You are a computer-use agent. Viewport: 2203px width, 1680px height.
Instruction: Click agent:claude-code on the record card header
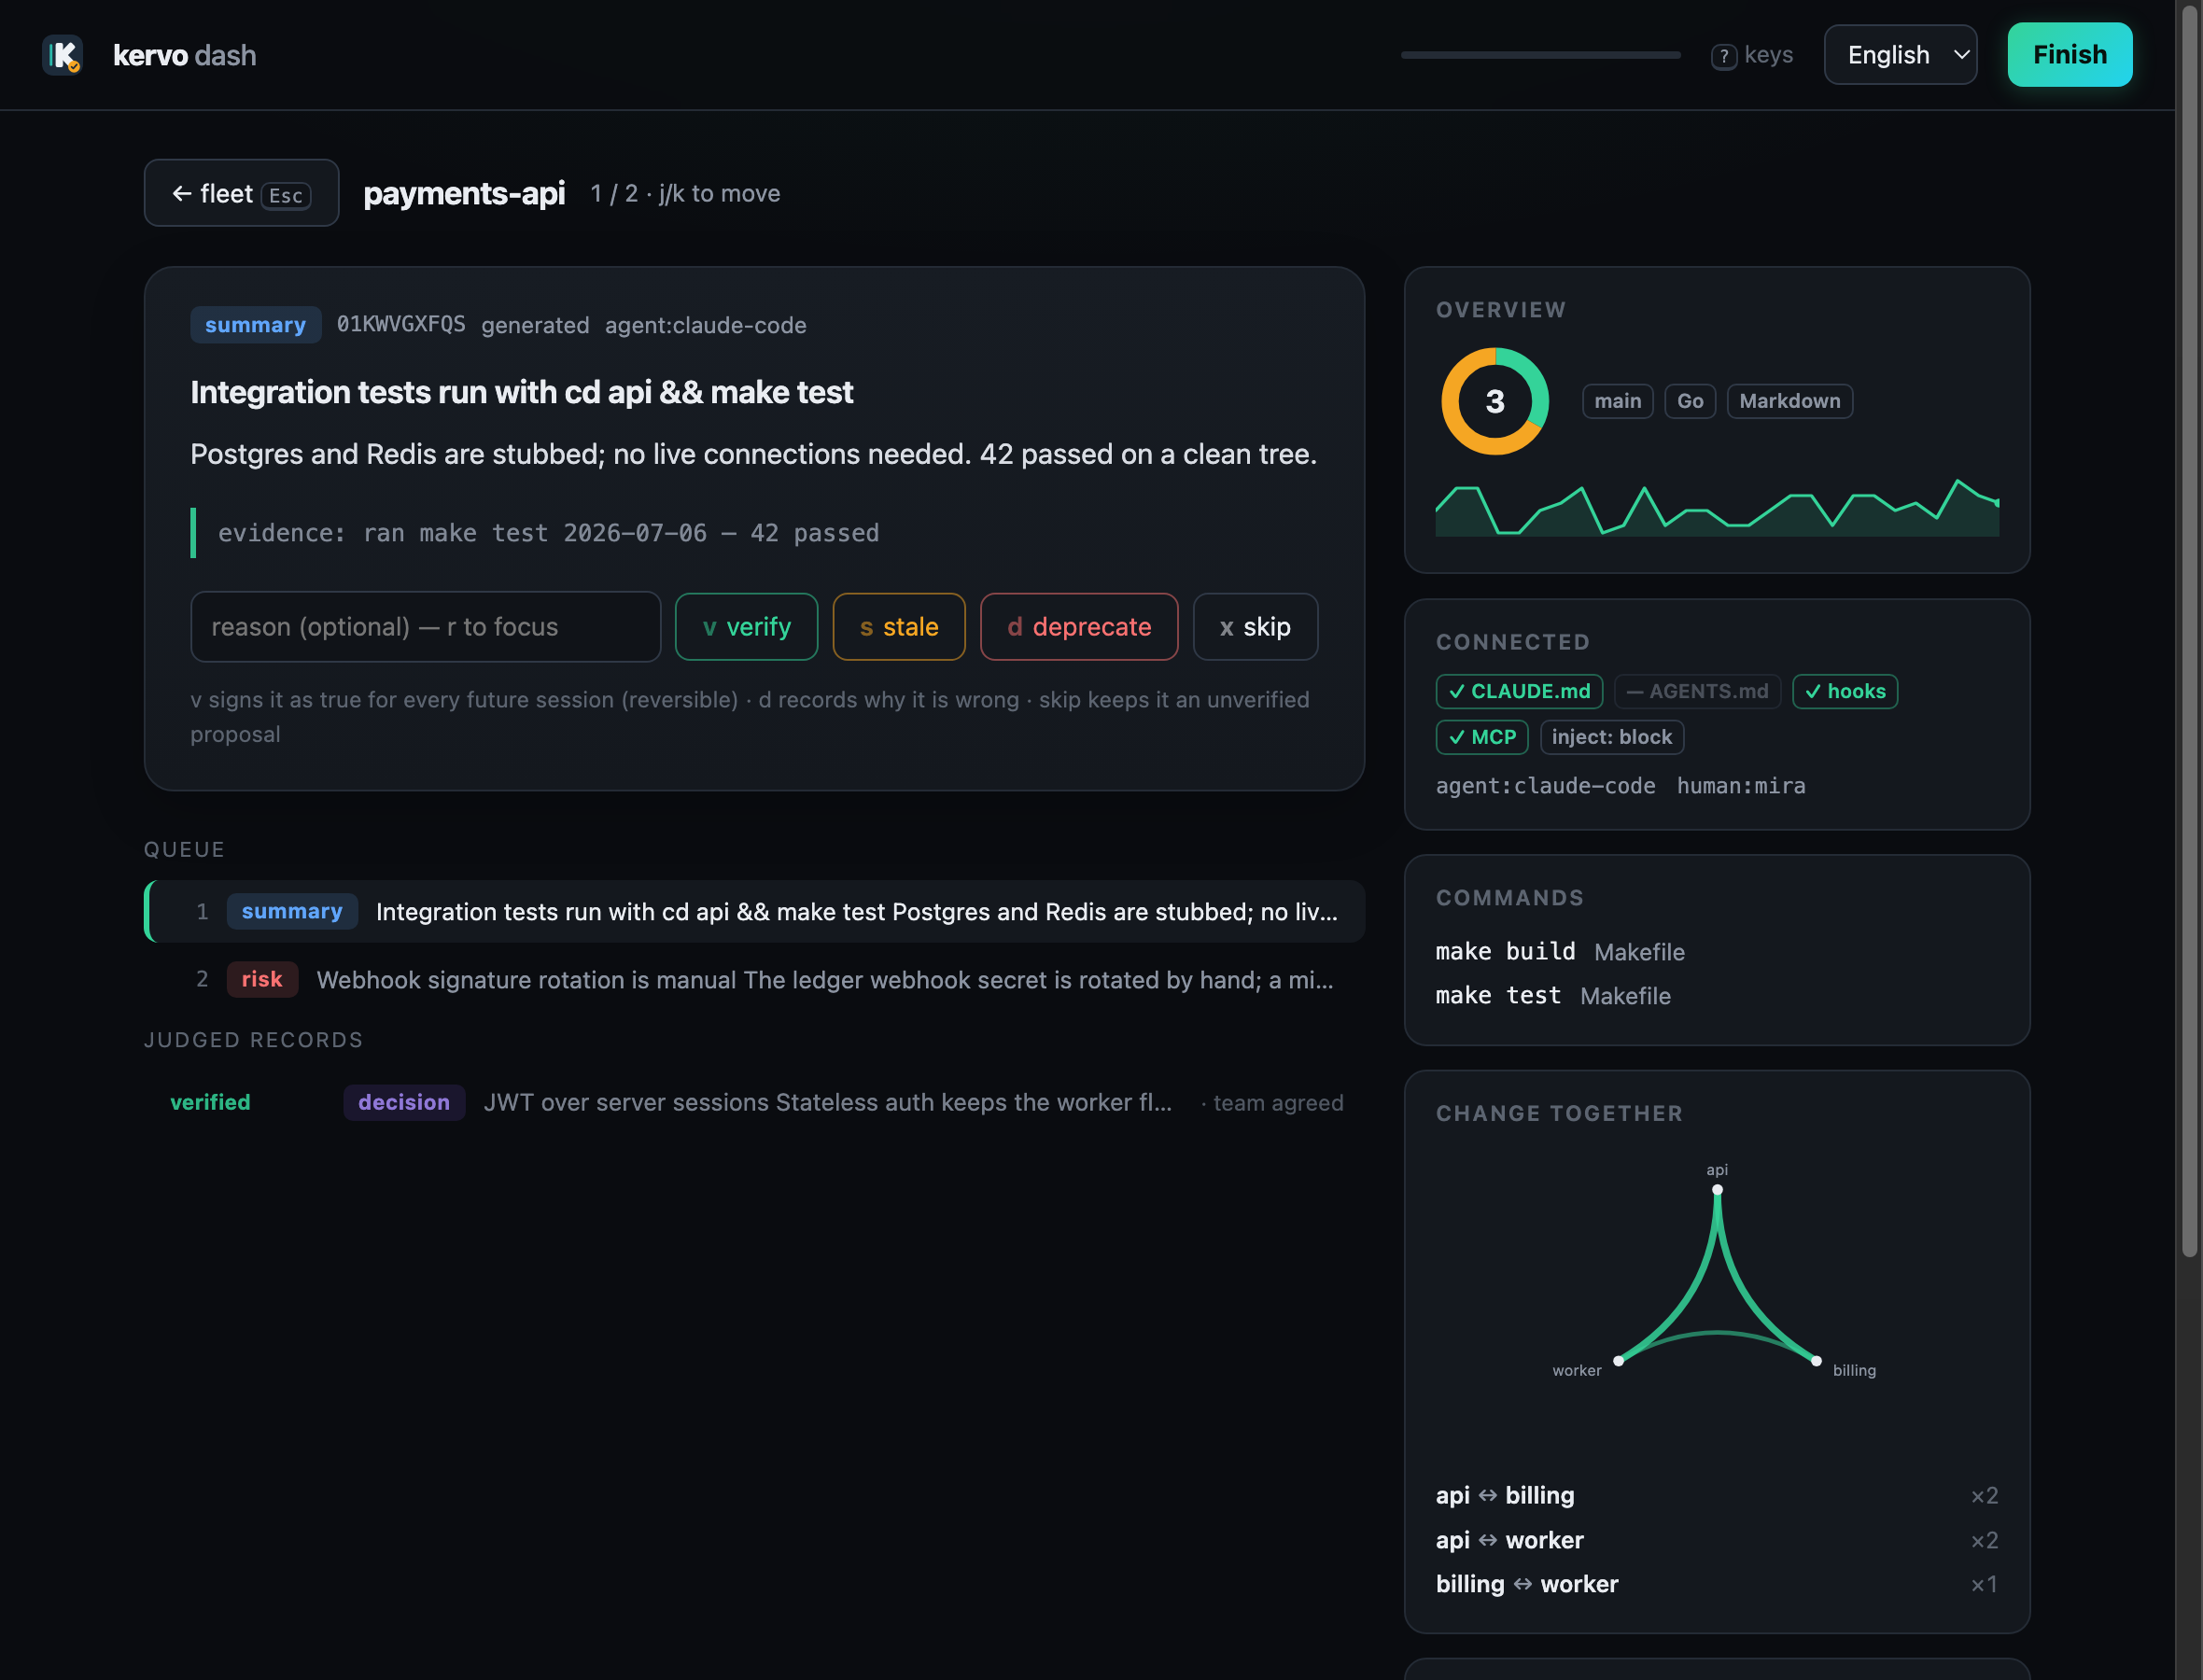[x=705, y=325]
